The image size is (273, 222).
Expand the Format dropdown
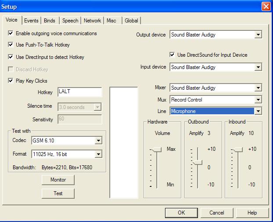98,154
